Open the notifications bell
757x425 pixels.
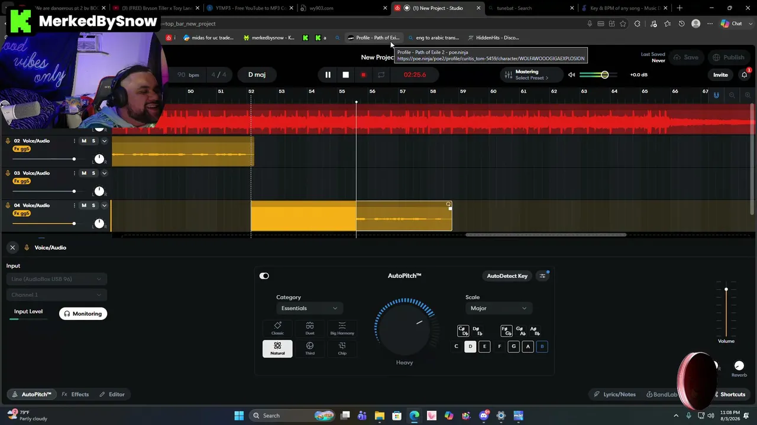(x=745, y=75)
